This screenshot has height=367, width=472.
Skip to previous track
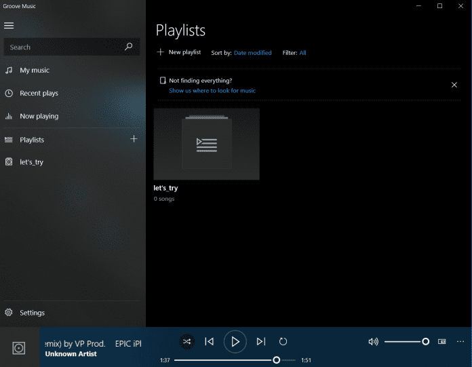[209, 342]
